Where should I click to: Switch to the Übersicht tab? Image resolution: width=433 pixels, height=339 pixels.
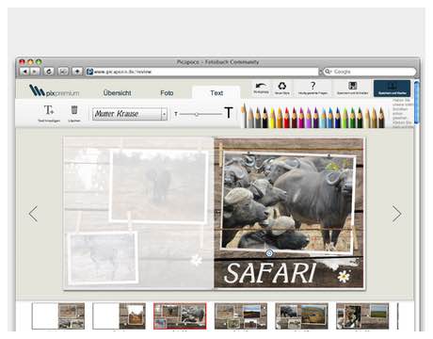(117, 93)
